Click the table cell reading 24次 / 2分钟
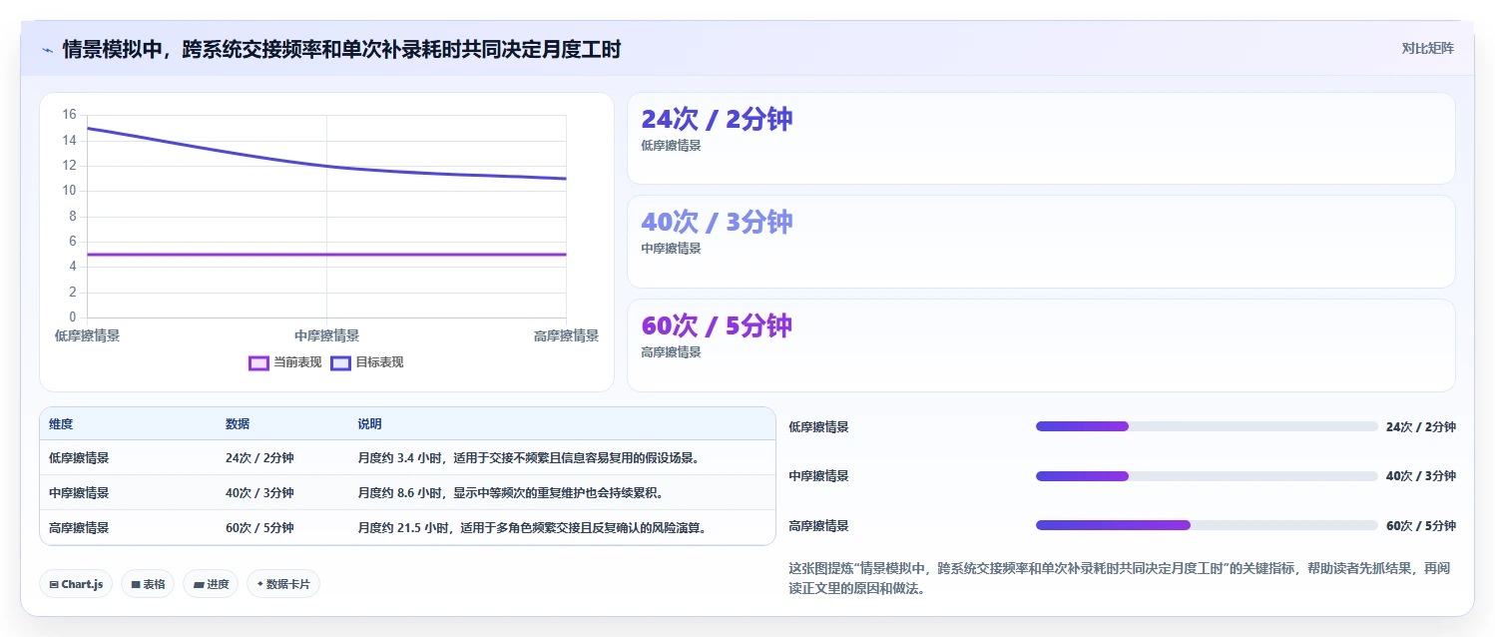The width and height of the screenshot is (1495, 637). pyautogui.click(x=259, y=458)
